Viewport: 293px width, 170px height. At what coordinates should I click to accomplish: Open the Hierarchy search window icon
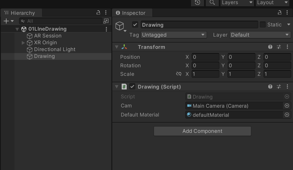coord(106,21)
